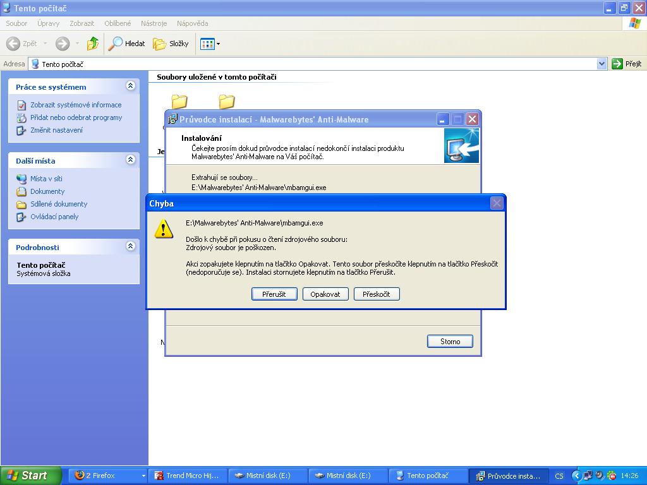
Task: Click the system clock 14:26
Action: tap(629, 476)
